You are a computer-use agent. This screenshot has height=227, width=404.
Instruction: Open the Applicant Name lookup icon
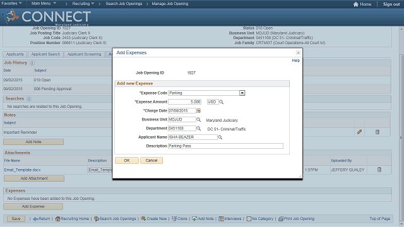click(220, 137)
